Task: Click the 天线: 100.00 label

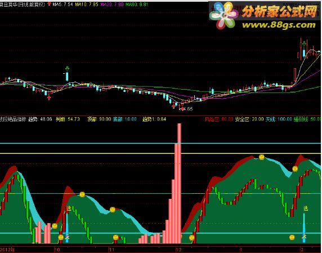Action: click(x=279, y=119)
